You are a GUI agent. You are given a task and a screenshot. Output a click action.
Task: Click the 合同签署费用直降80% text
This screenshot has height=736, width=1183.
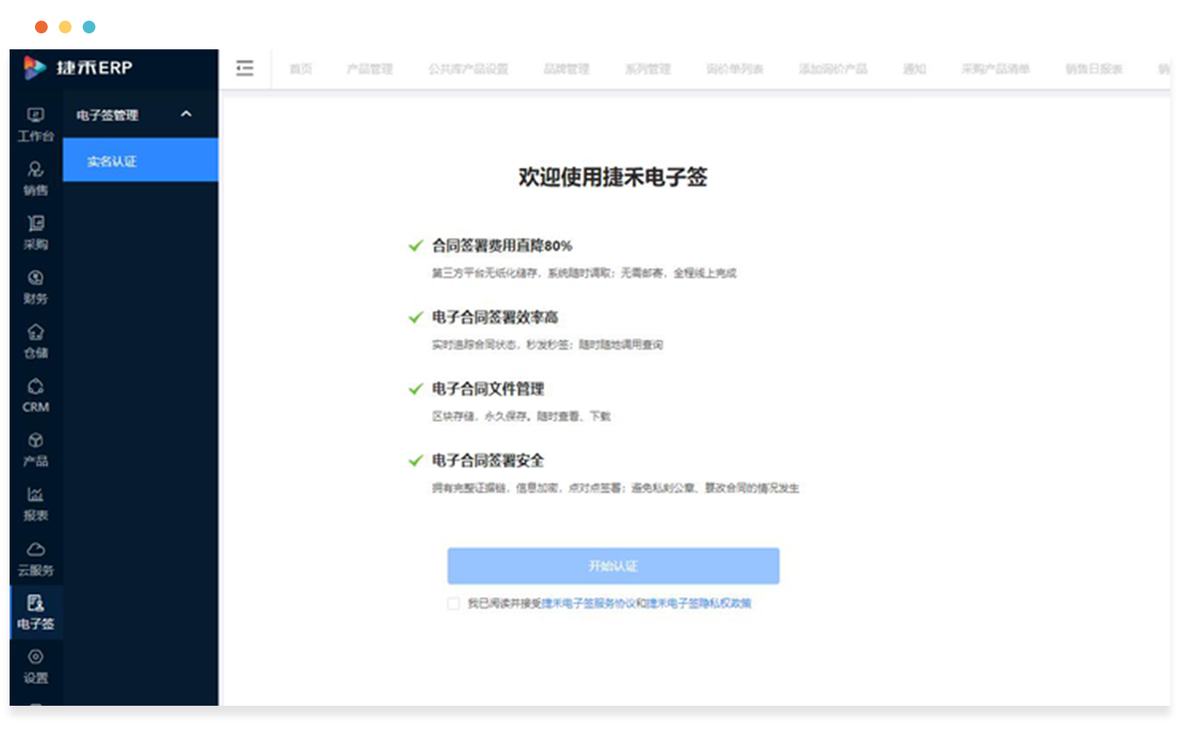click(502, 246)
